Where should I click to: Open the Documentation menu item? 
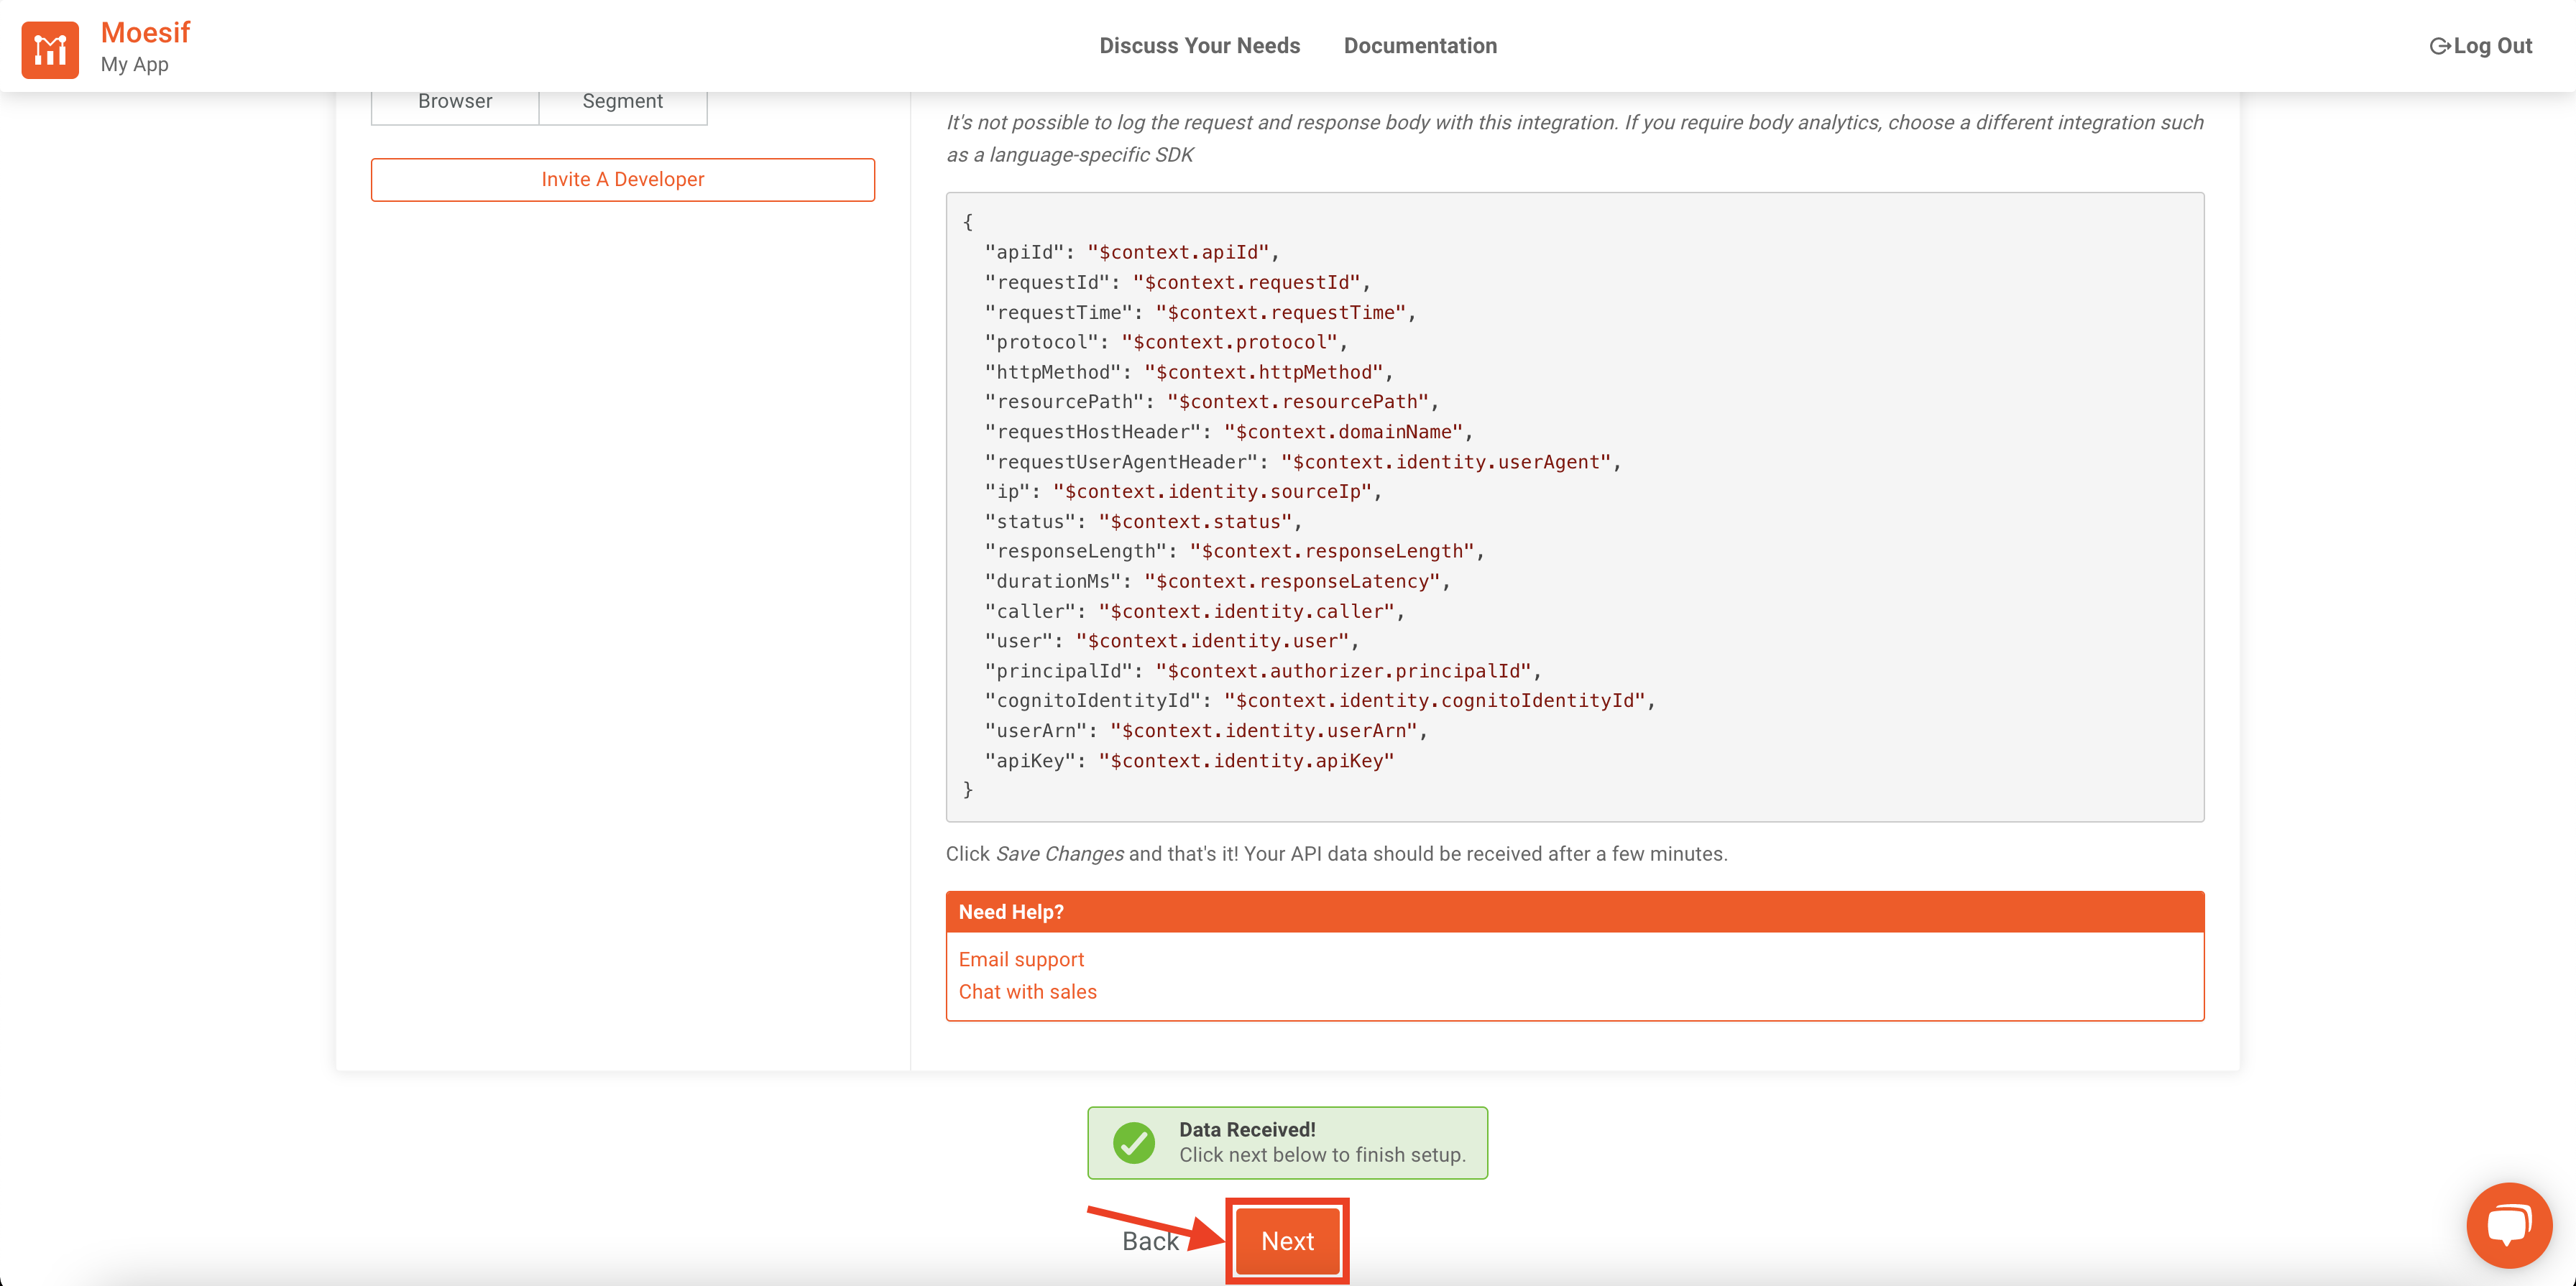pos(1420,46)
